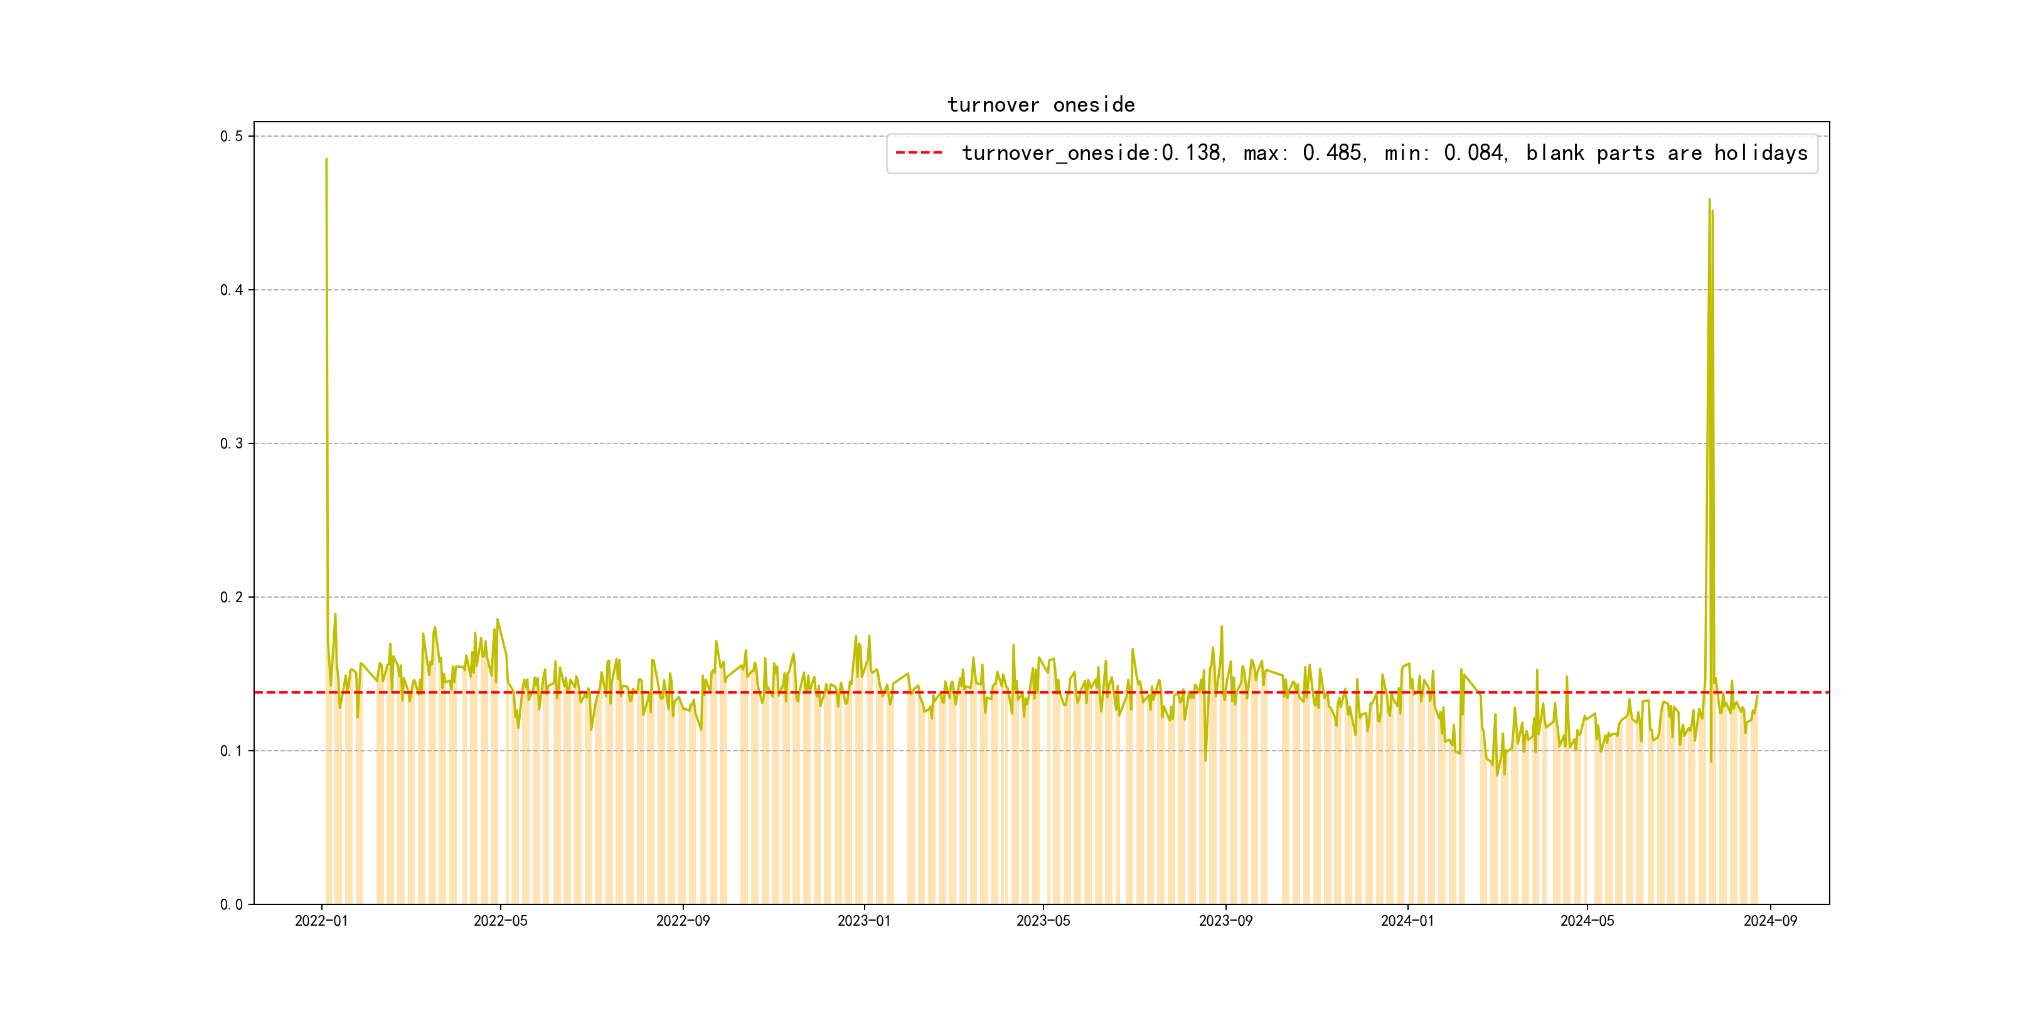
Task: Select the 2022-05 x-axis tick label
Action: tap(500, 921)
